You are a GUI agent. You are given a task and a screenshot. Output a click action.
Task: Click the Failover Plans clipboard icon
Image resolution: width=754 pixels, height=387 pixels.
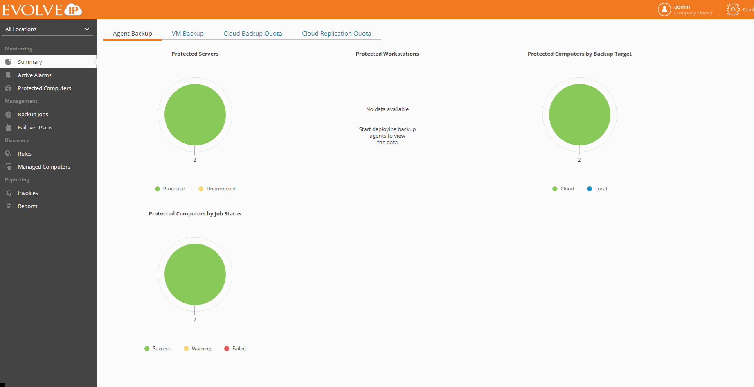click(x=8, y=127)
